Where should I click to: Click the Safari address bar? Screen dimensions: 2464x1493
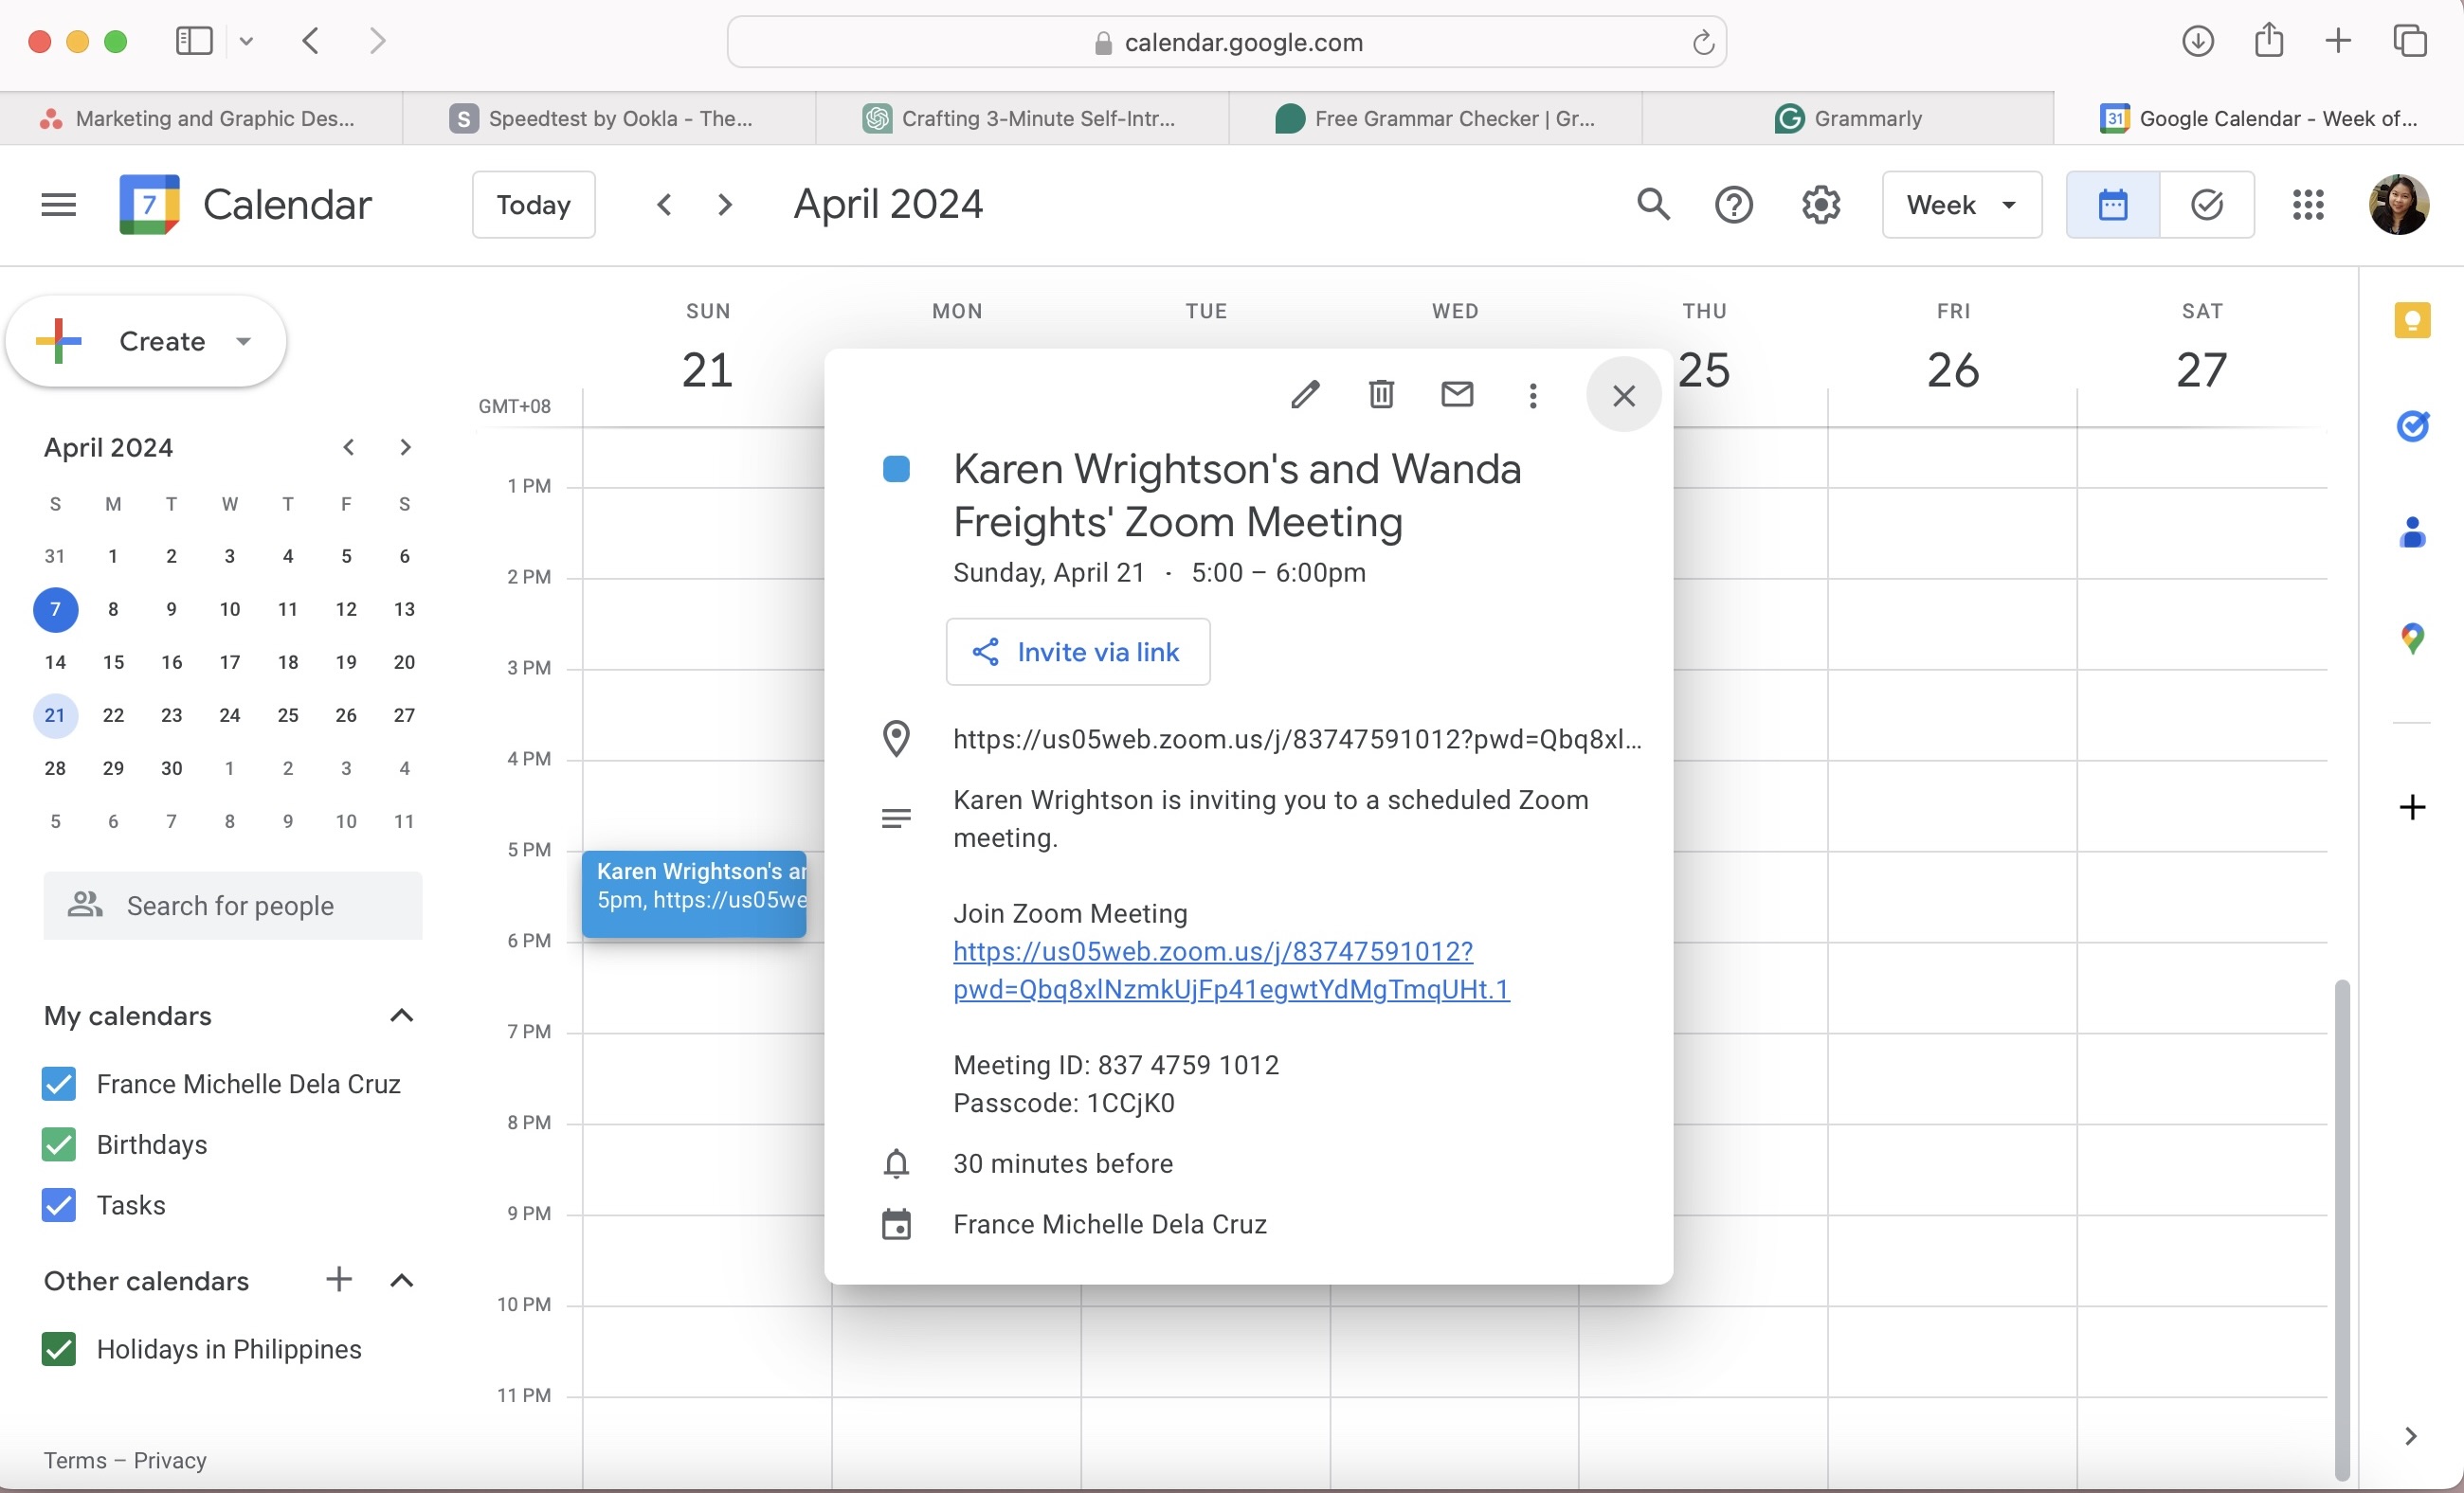pyautogui.click(x=1226, y=42)
